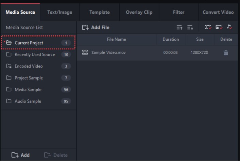Switch to the Convert Video tab
The image size is (240, 161).
pyautogui.click(x=218, y=12)
